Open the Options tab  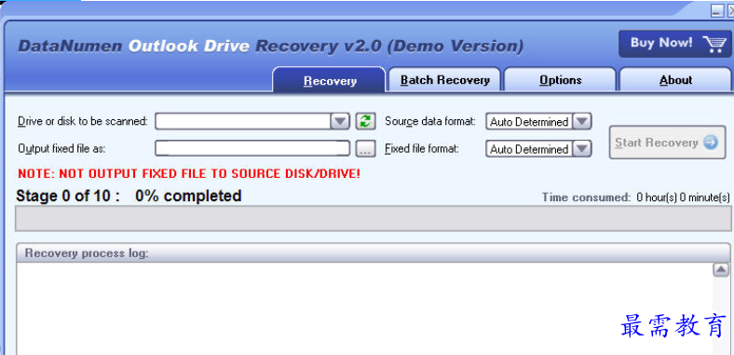(x=560, y=80)
